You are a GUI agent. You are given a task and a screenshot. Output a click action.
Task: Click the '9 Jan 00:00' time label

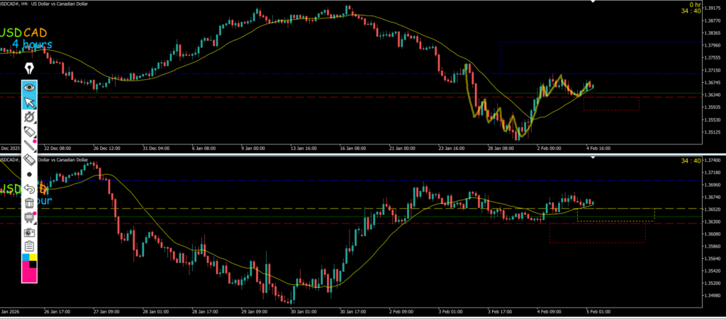point(253,149)
